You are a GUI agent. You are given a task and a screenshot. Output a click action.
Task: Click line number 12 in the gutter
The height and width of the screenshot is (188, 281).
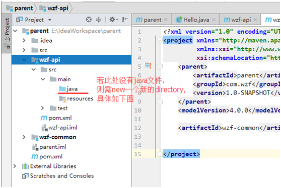click(137, 128)
